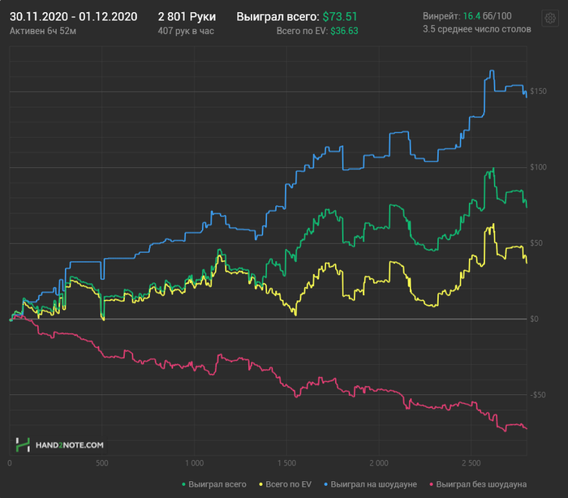The image size is (568, 498).
Task: Click the 'Активен 6ч 52м' text
Action: click(43, 31)
